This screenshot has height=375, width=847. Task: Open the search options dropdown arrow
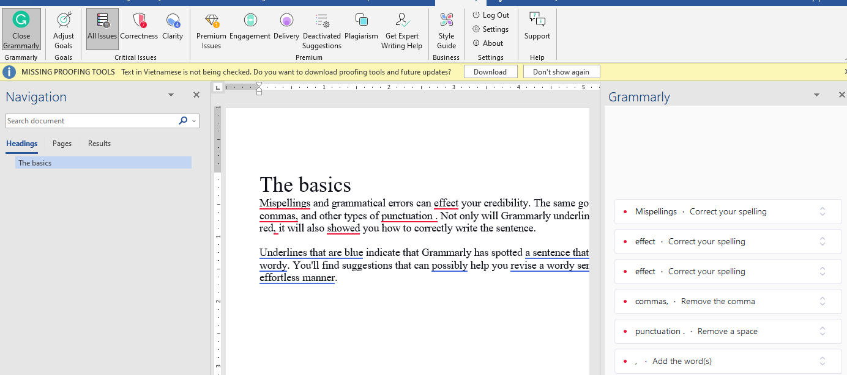(195, 121)
